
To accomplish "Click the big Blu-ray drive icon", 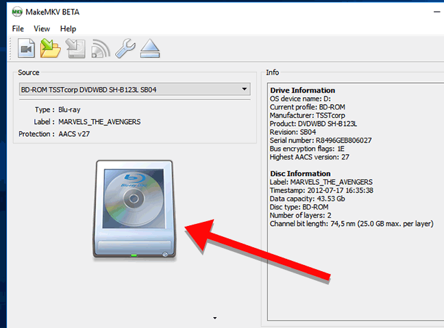I will pyautogui.click(x=134, y=209).
